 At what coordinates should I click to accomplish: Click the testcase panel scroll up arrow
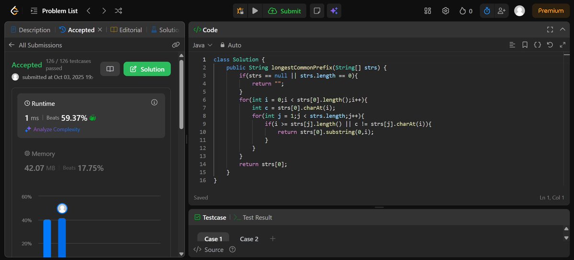pyautogui.click(x=566, y=229)
